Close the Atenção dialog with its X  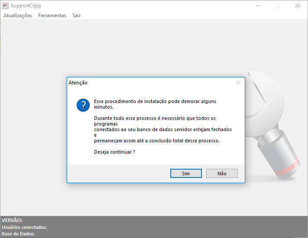238,83
